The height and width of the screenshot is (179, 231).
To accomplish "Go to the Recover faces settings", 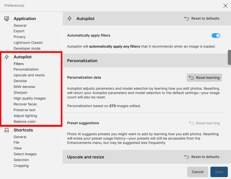I will click(x=25, y=104).
